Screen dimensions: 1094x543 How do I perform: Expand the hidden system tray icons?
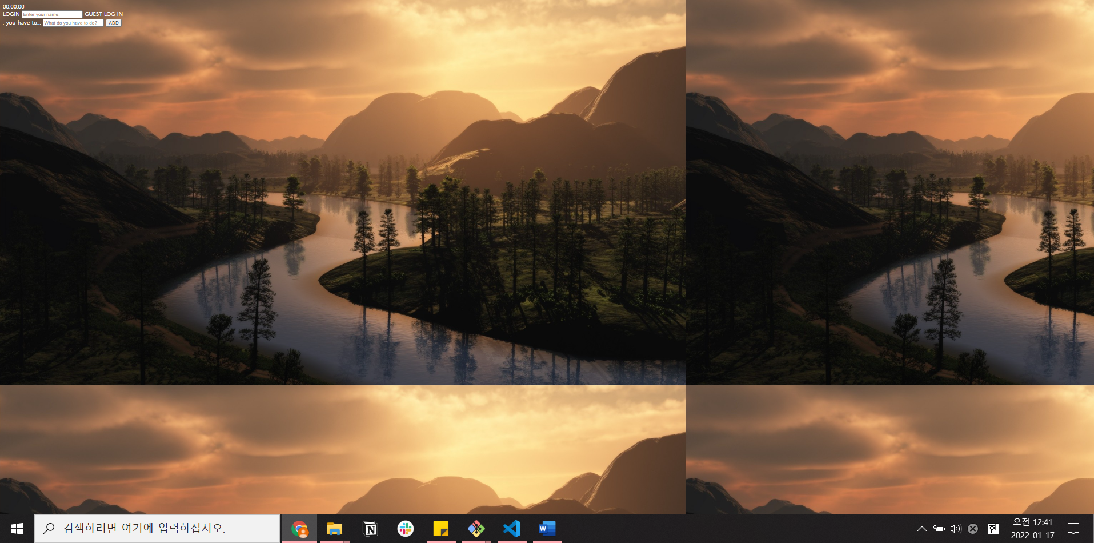[x=921, y=529]
